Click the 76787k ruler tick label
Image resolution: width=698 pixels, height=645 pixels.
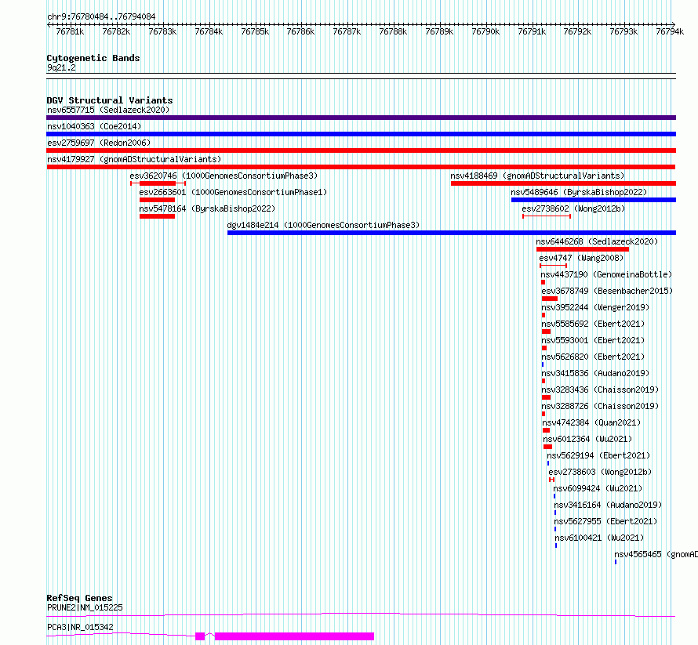[347, 31]
